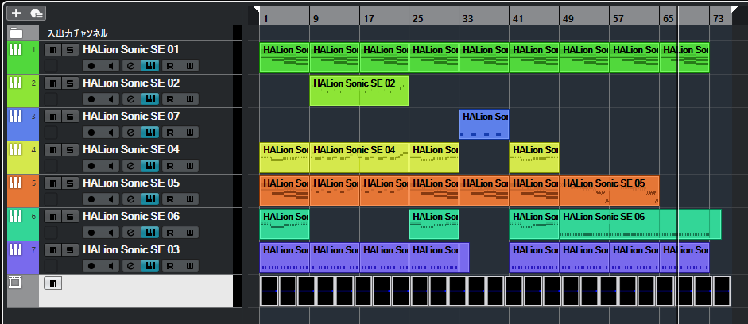Image resolution: width=748 pixels, height=324 pixels.
Task: Select the HALion Sonic SE 06 track name
Action: tap(131, 216)
